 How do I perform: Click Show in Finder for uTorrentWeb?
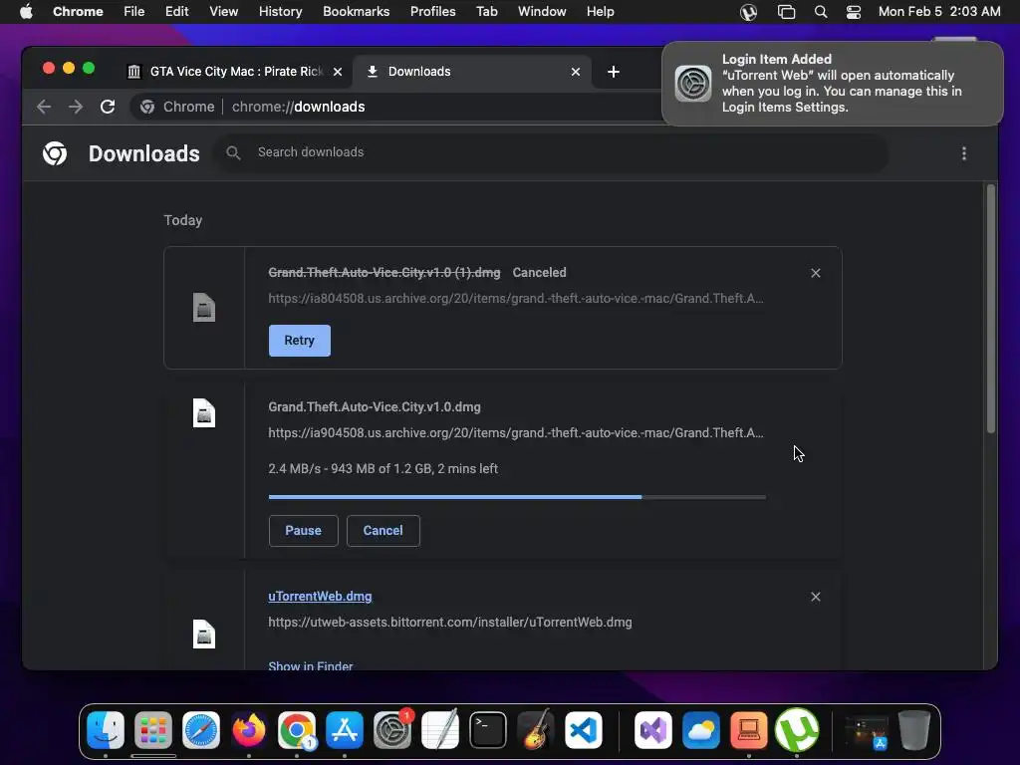[x=311, y=666]
